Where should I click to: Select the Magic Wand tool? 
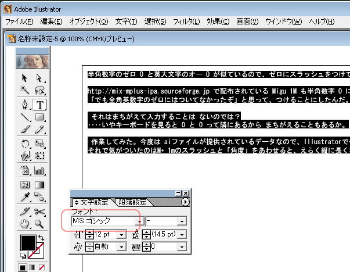[24, 90]
